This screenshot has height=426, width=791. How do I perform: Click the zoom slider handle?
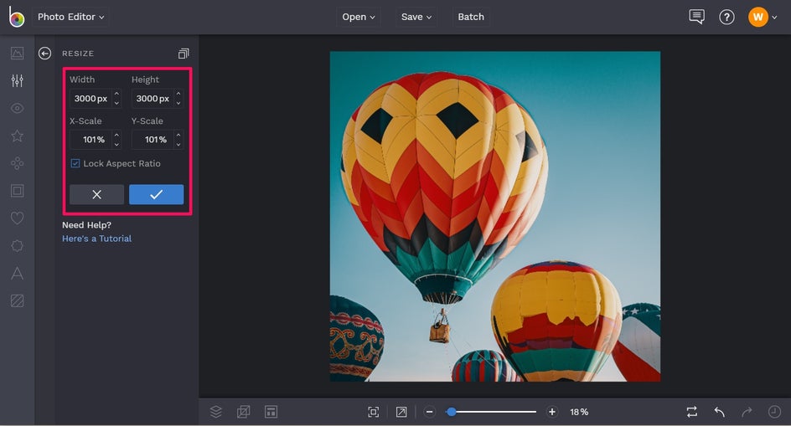452,412
